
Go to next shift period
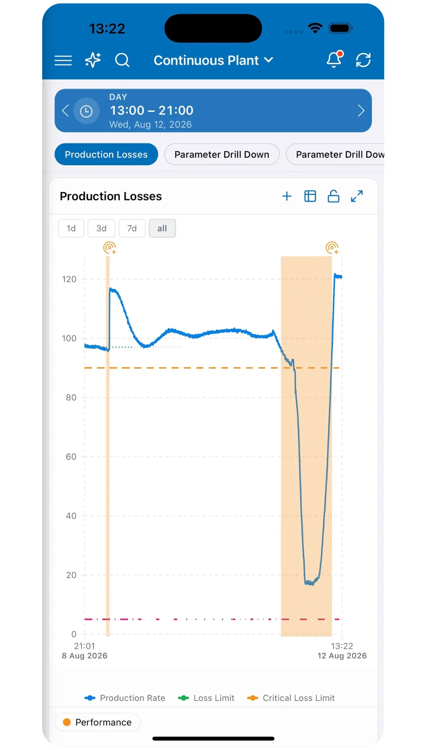361,111
